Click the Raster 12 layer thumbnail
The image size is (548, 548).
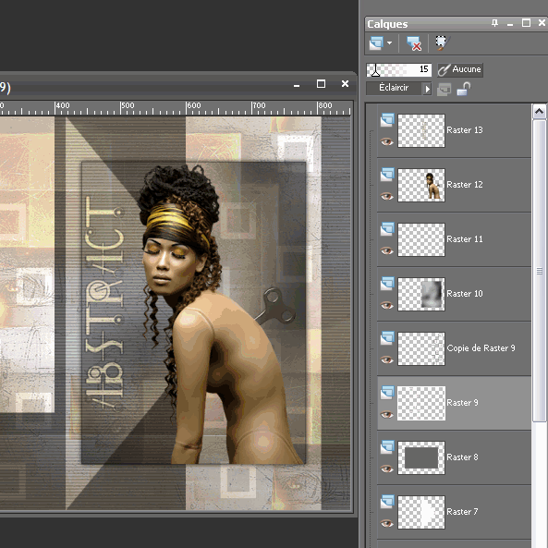pyautogui.click(x=421, y=185)
